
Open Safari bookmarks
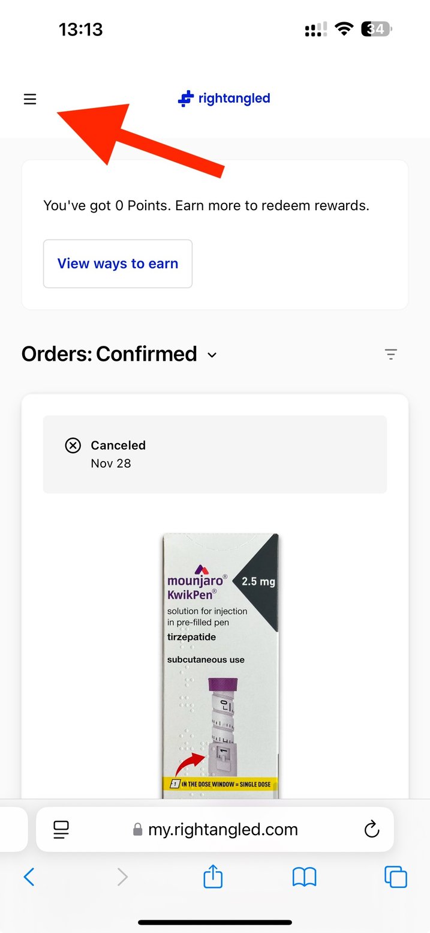tap(304, 878)
